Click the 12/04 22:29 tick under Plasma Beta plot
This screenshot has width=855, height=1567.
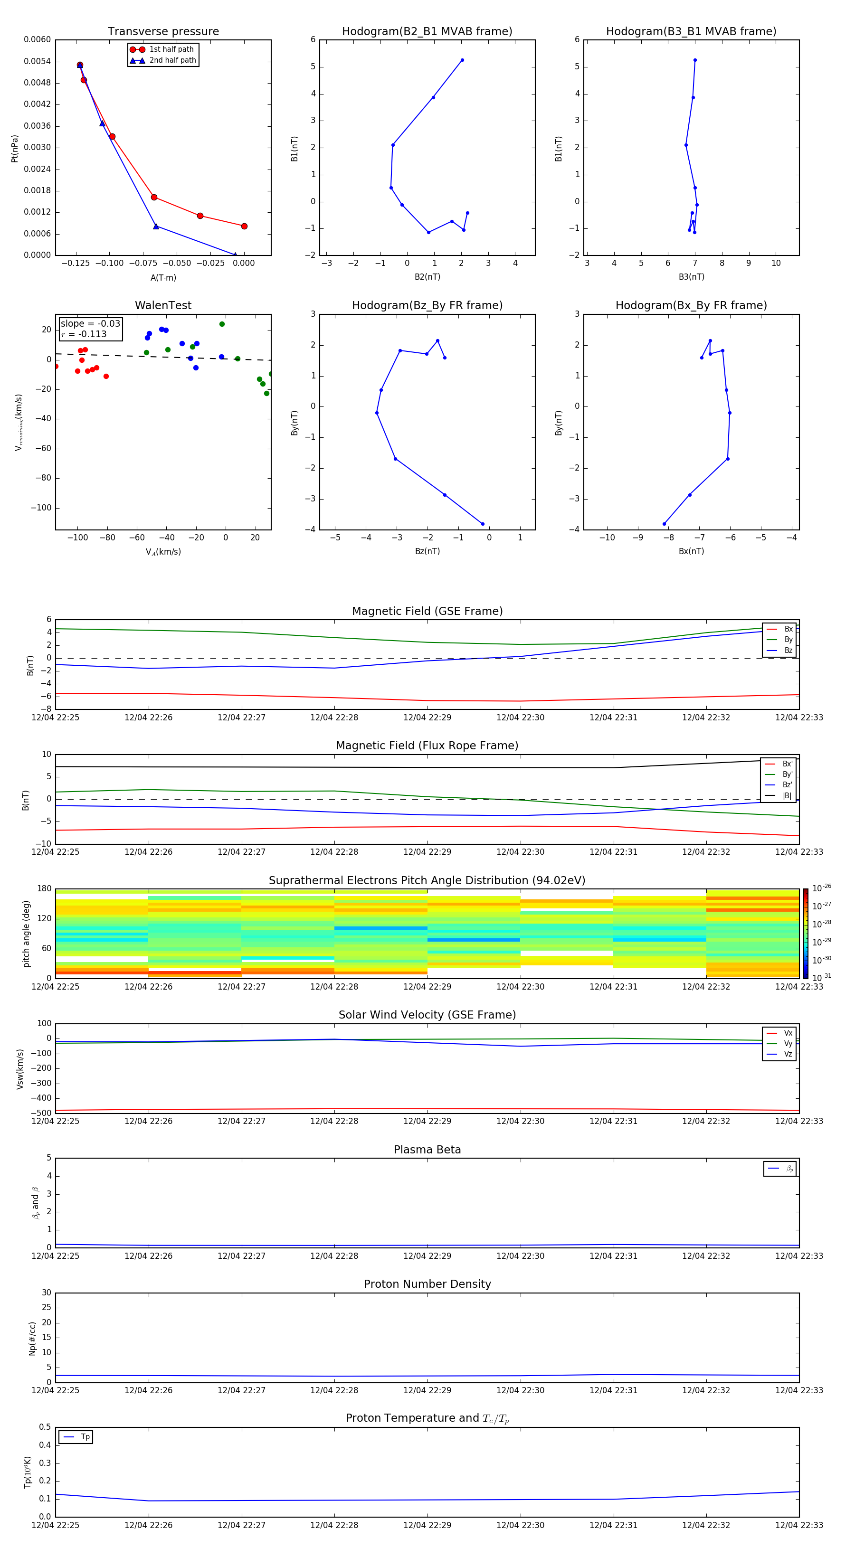click(427, 1256)
